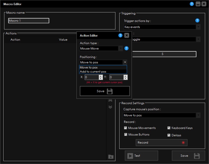Click the help icon next to Trigger actions by

click(197, 20)
